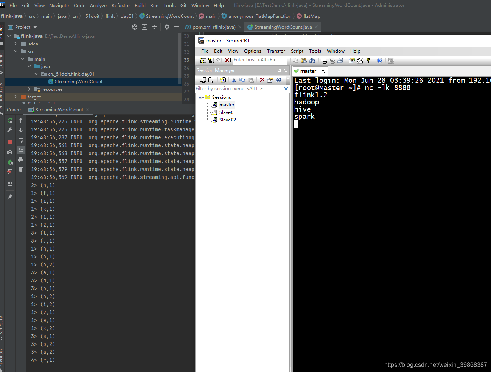The height and width of the screenshot is (372, 491).
Task: Toggle soft-wrap in the run console
Action: (x=21, y=140)
